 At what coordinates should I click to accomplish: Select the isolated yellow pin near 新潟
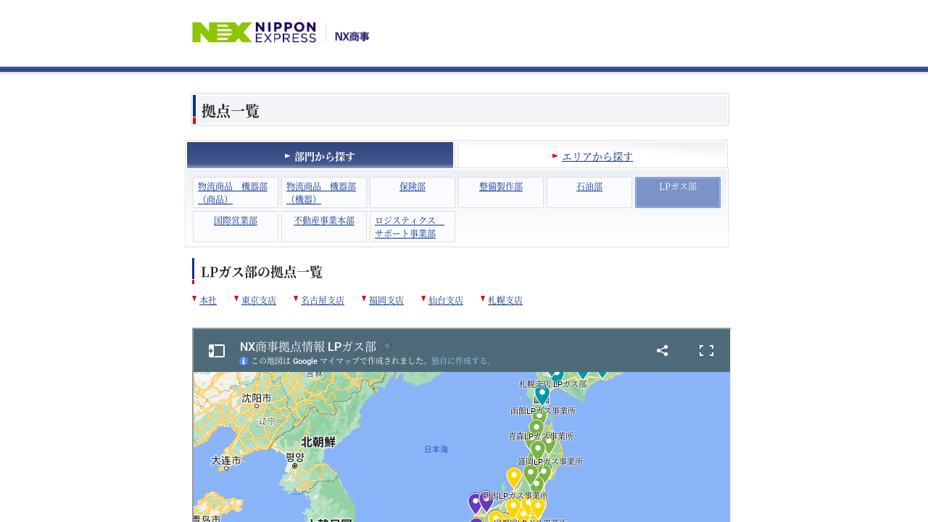click(x=514, y=476)
